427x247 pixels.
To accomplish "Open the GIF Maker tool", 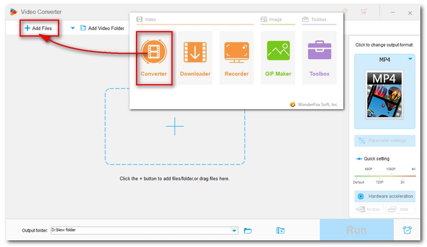I will [x=278, y=58].
